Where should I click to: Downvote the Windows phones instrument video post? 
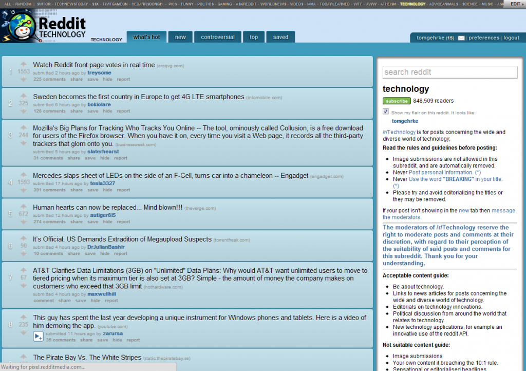click(23, 332)
